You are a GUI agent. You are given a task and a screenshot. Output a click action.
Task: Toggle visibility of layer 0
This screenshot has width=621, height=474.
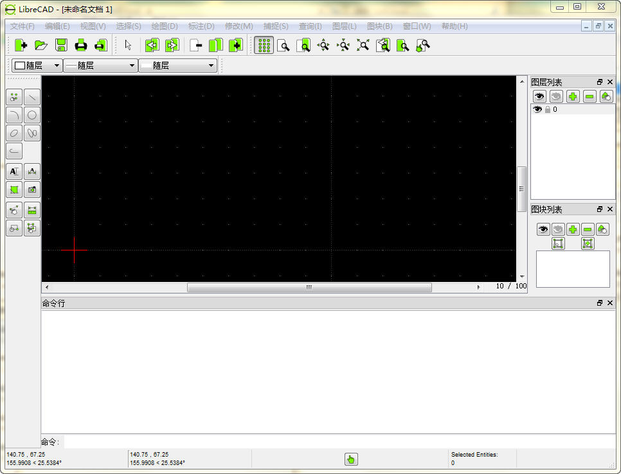coord(537,109)
